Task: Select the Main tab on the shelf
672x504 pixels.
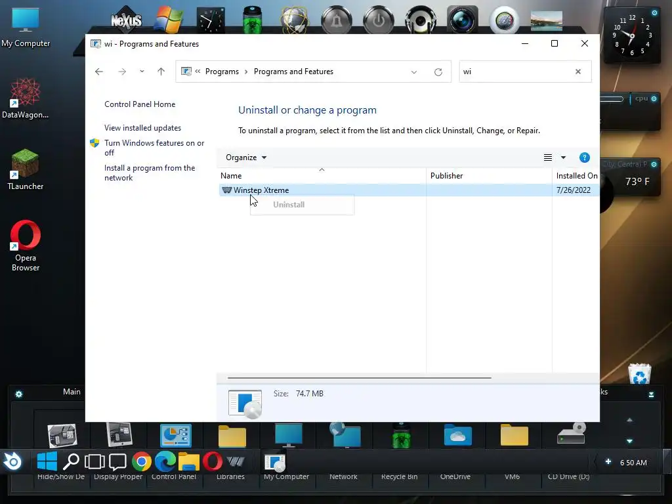Action: tap(72, 392)
